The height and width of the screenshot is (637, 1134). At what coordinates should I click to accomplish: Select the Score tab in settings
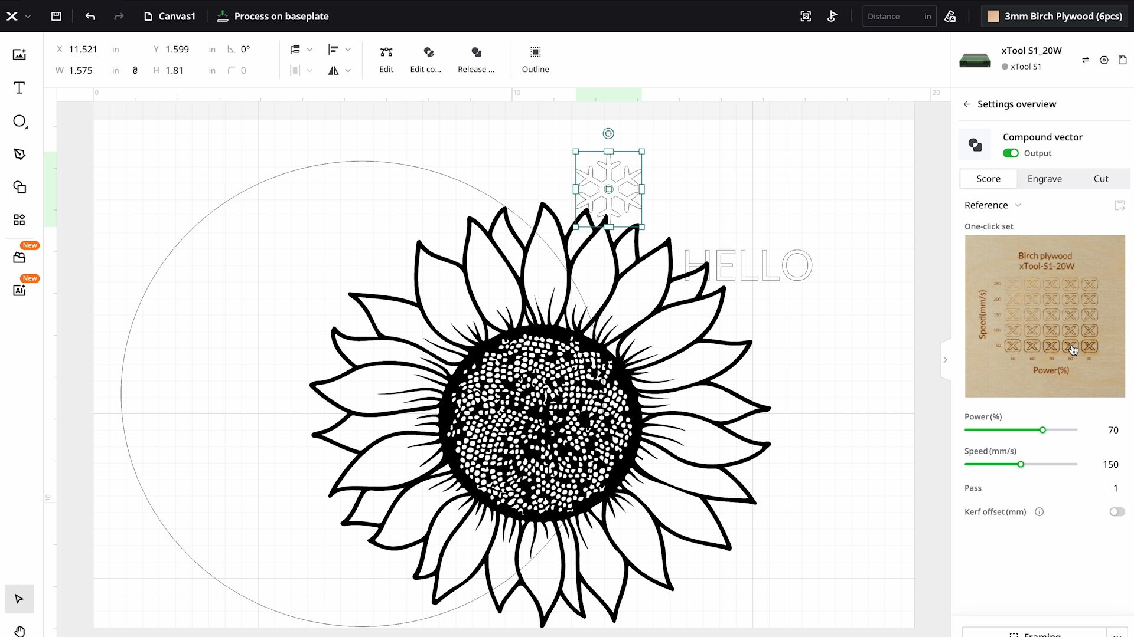point(988,178)
